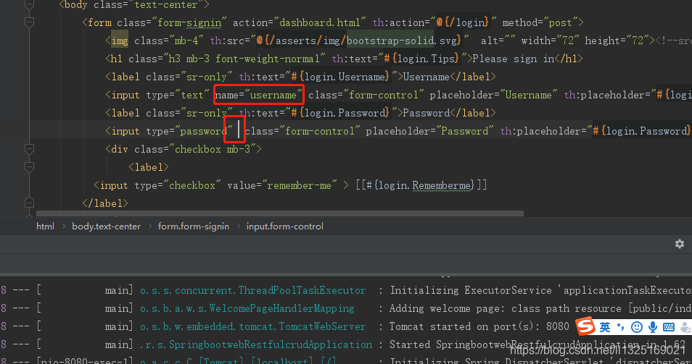Click the name="username" attribute in code
The image size is (692, 364).
(259, 95)
